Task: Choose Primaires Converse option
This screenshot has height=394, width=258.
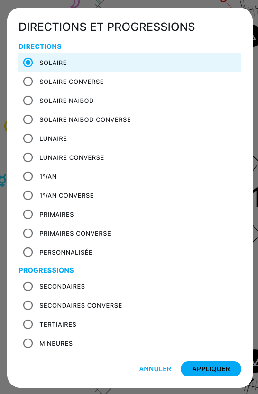Action: pyautogui.click(x=130, y=233)
